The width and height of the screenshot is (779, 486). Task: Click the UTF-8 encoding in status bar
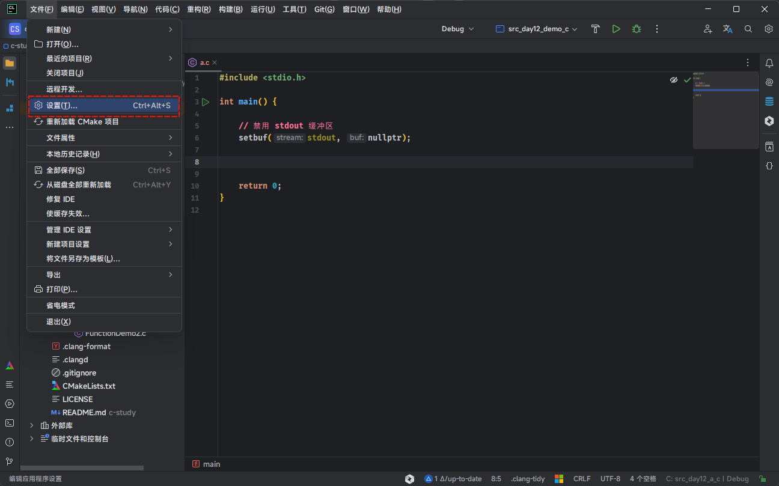pyautogui.click(x=609, y=479)
